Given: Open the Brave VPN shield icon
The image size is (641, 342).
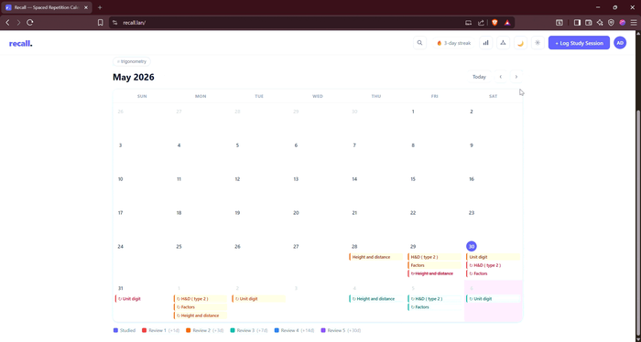Looking at the screenshot, I should pyautogui.click(x=611, y=23).
